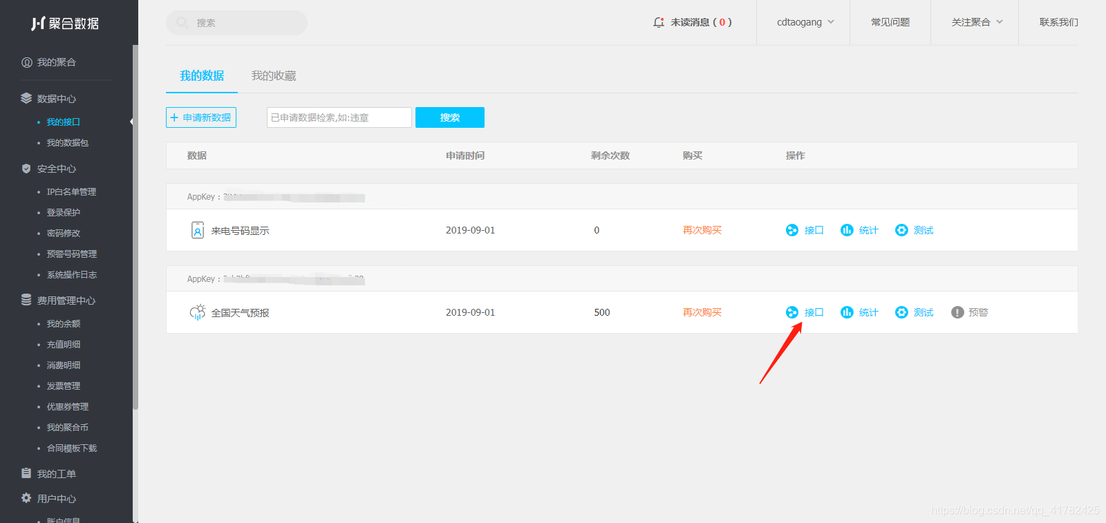Open 预警号码管理 in the sidebar
Image resolution: width=1106 pixels, height=523 pixels.
(72, 254)
